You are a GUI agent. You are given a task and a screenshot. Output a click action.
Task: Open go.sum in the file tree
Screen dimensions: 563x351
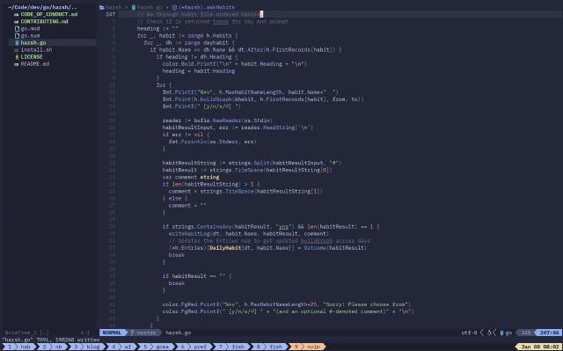click(30, 35)
